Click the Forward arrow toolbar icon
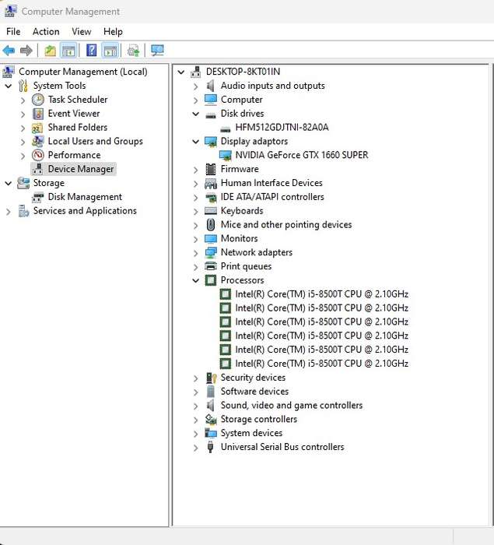494x545 pixels. [26, 51]
